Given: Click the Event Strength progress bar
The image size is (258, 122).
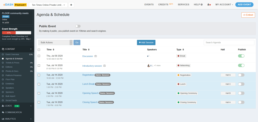Looking at the screenshot, I should coord(16,33).
